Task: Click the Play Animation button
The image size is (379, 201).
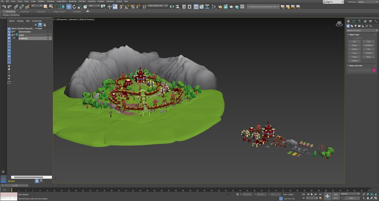Action: click(x=312, y=194)
